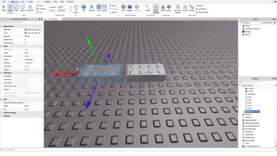Apply Negate to selected part

(x=130, y=8)
